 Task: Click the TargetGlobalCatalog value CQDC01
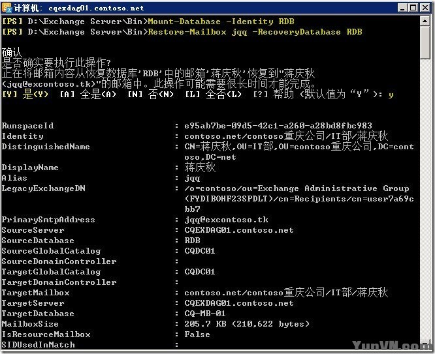pos(200,272)
